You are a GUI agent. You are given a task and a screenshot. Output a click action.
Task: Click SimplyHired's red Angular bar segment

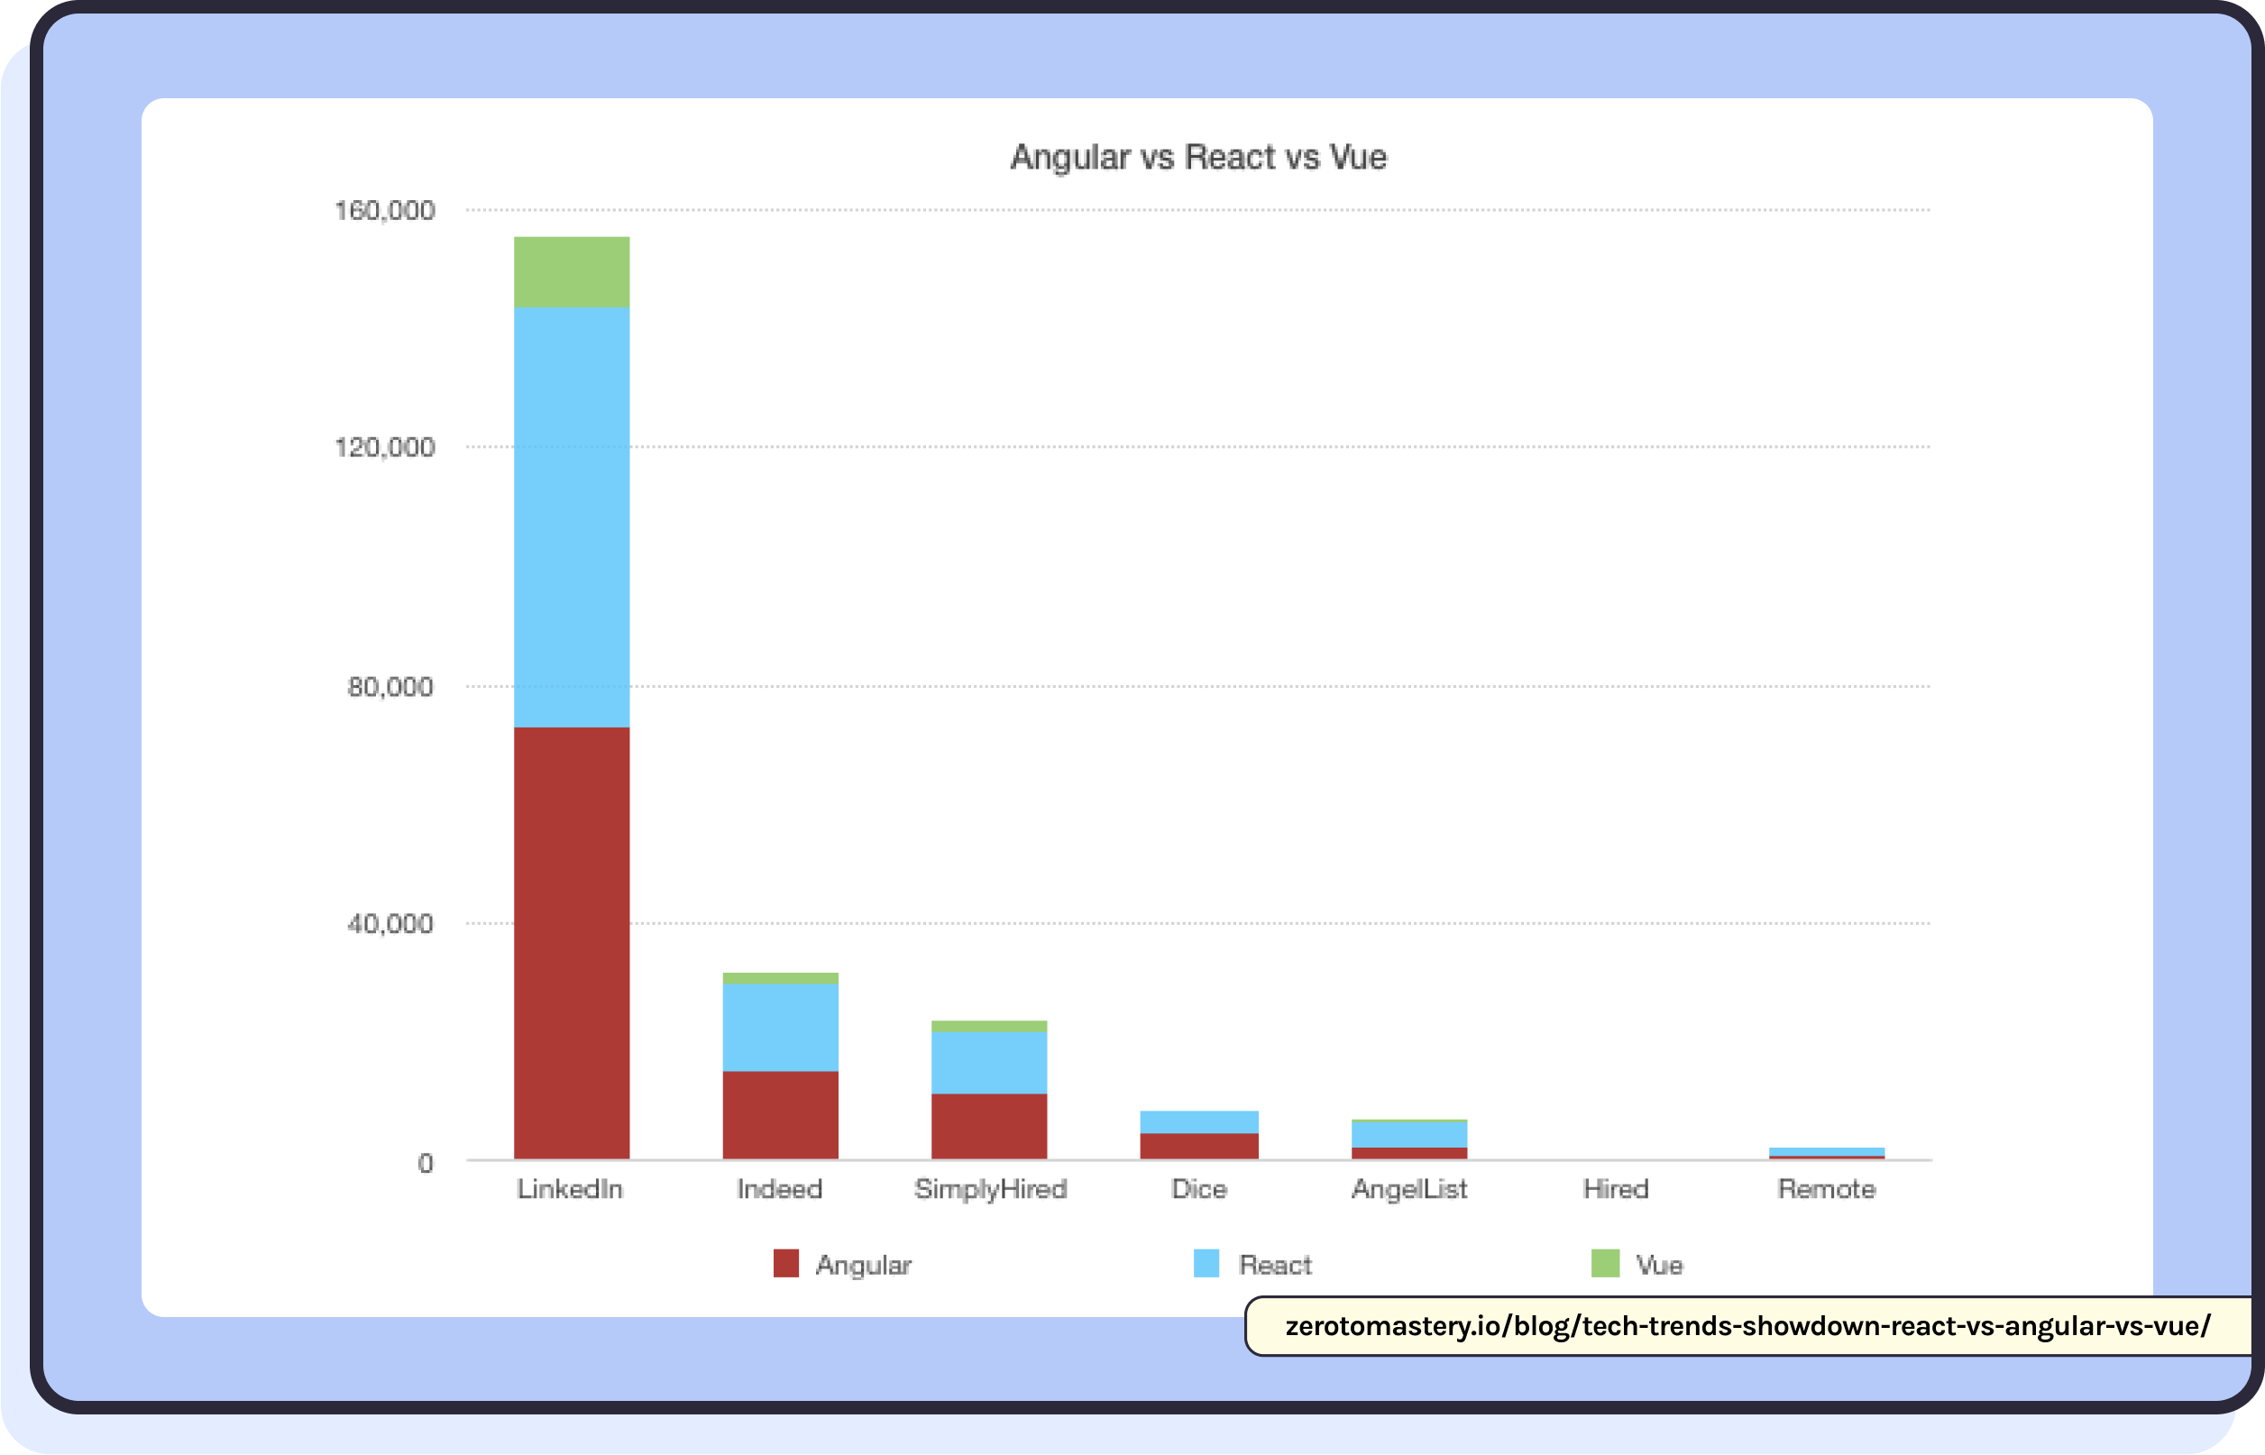tap(989, 1126)
